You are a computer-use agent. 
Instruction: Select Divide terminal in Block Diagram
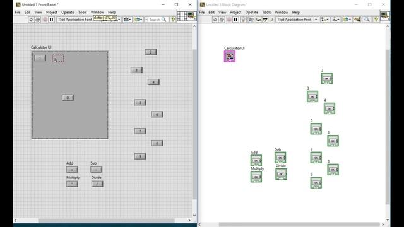tap(281, 174)
